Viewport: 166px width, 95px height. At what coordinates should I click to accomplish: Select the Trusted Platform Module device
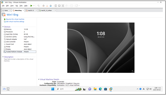(x=20, y=52)
